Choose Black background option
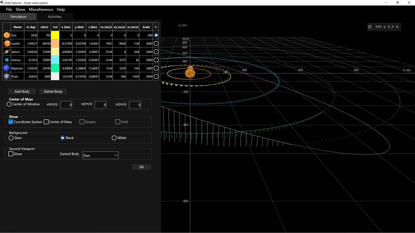415x233 pixels. (63, 138)
